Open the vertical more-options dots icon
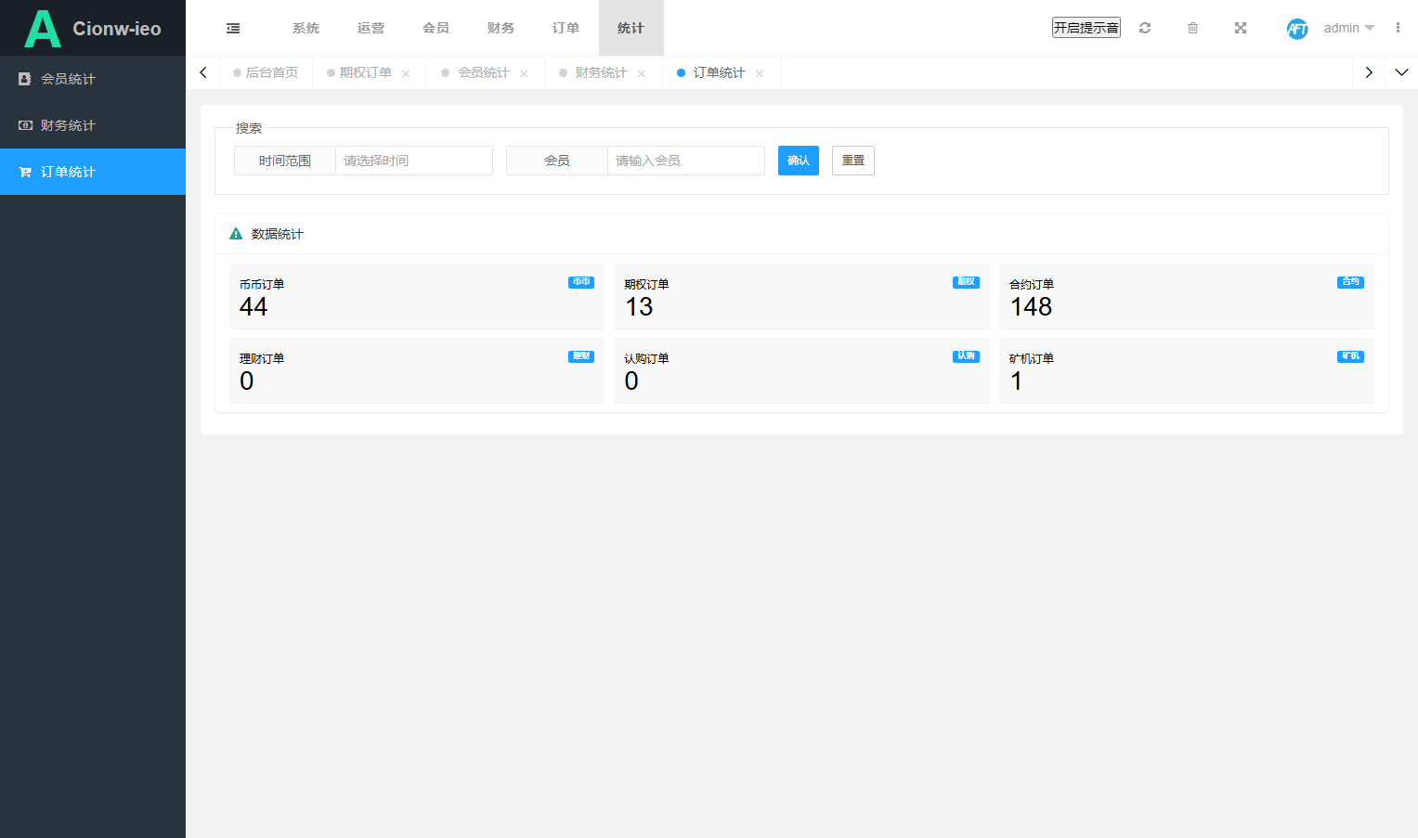The height and width of the screenshot is (838, 1418). click(1398, 28)
